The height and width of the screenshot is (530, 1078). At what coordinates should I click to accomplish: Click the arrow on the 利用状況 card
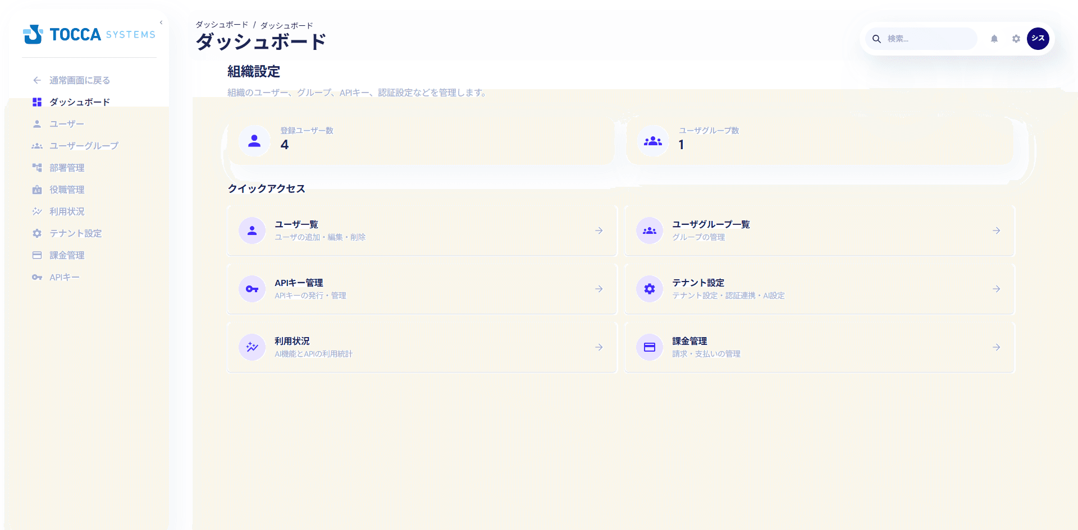(599, 347)
